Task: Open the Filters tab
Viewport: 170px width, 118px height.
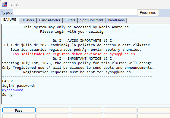Action: tap(70, 20)
